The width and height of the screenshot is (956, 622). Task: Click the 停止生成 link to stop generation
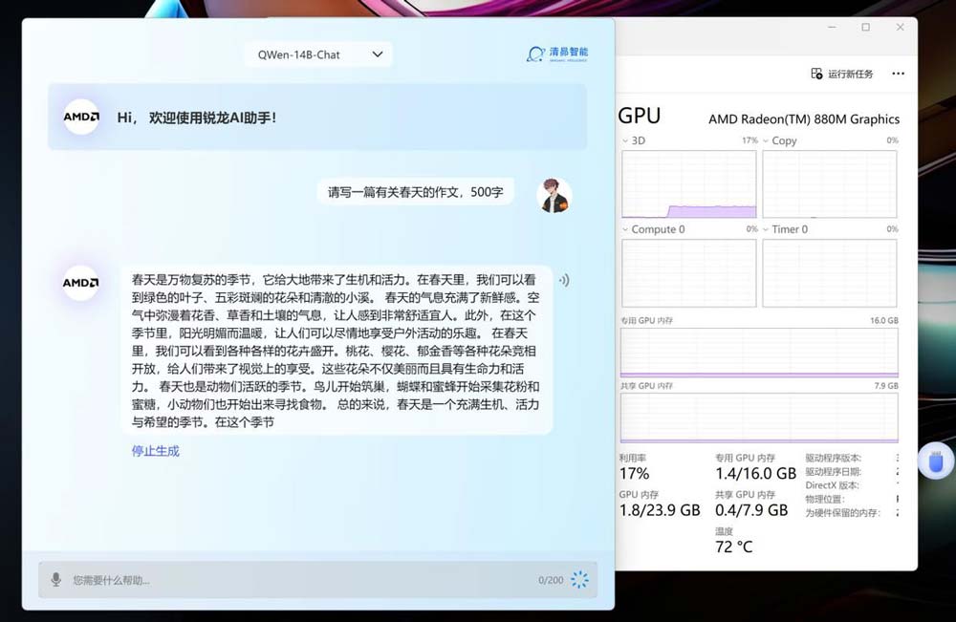(x=156, y=451)
